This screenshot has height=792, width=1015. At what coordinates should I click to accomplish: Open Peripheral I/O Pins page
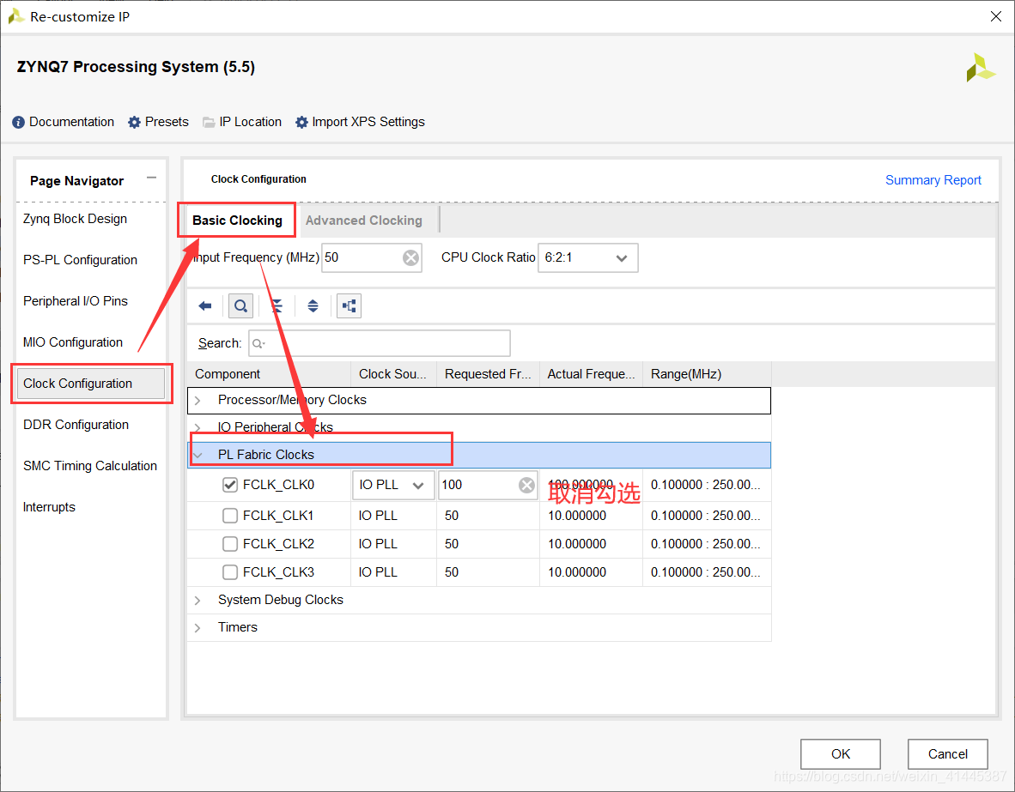point(75,301)
